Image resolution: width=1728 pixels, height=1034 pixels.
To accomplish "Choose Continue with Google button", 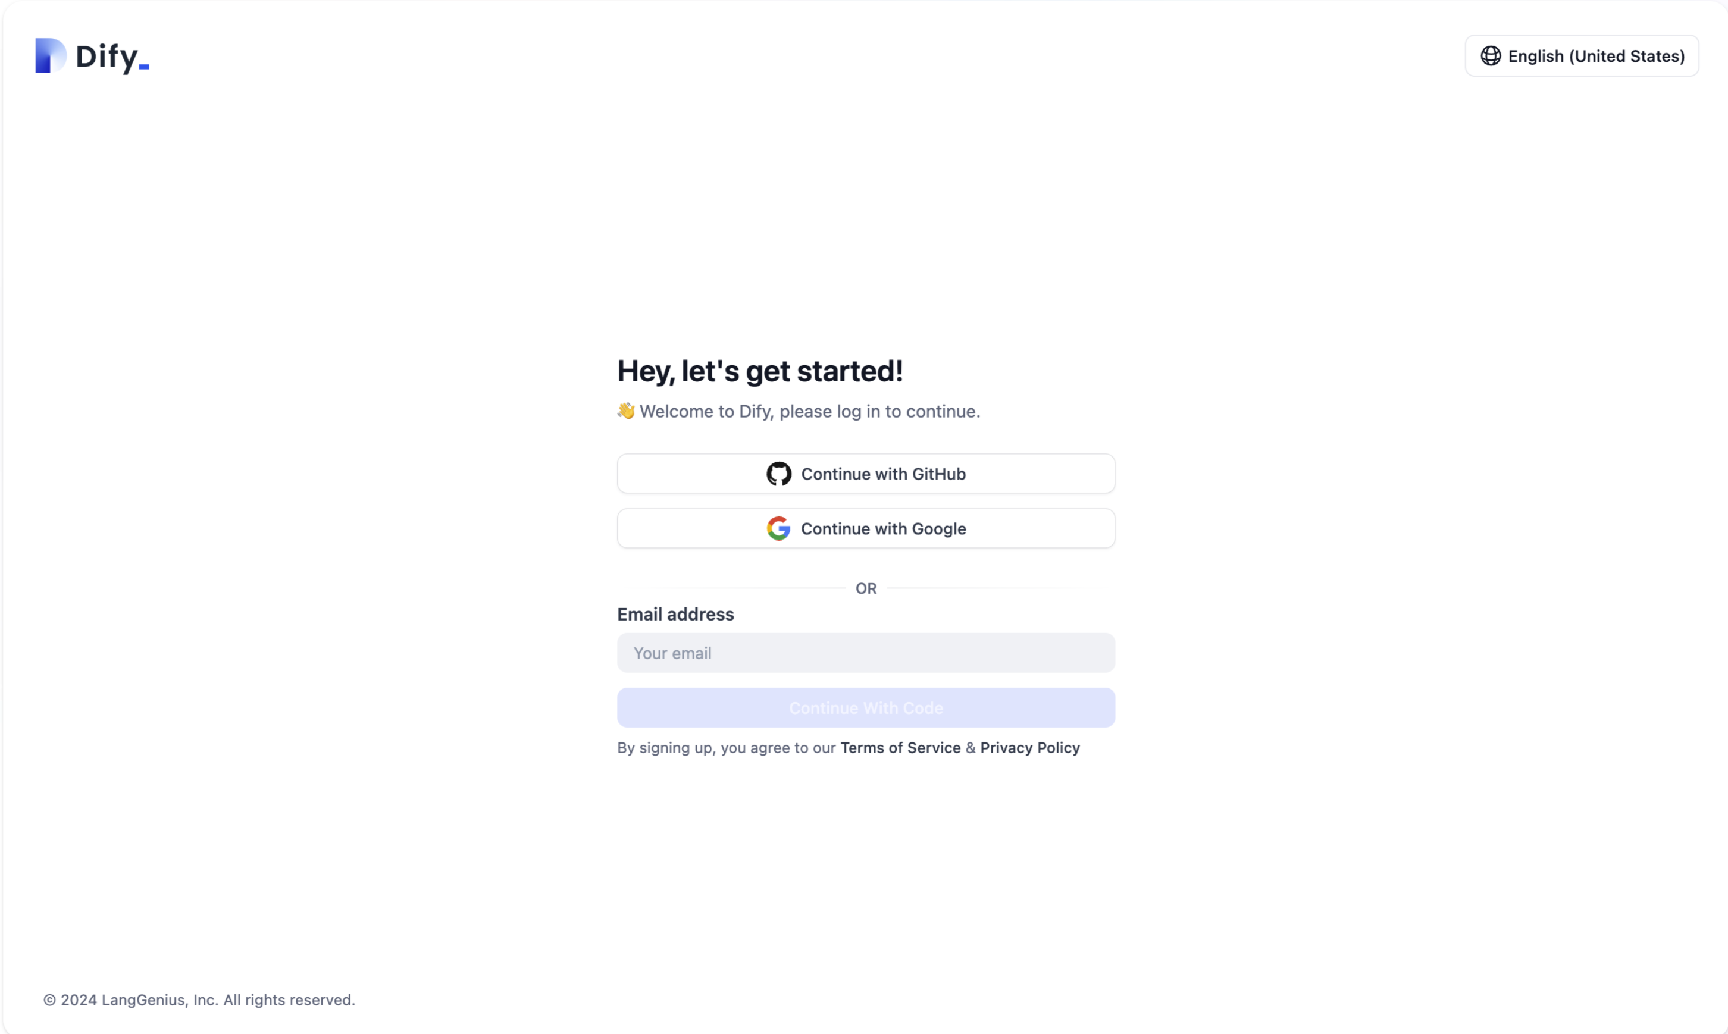I will click(866, 529).
